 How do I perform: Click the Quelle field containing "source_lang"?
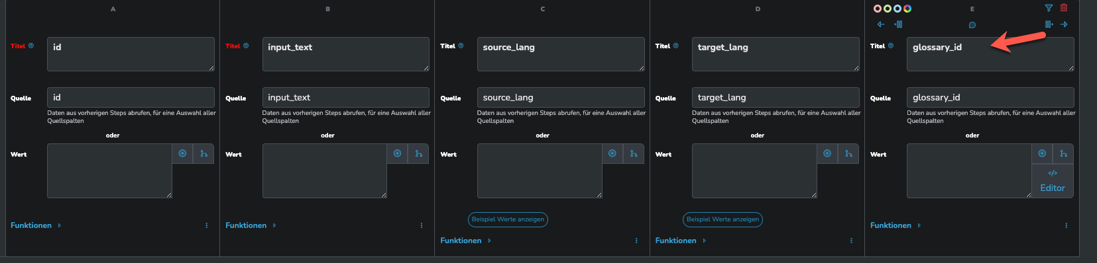[x=561, y=97]
